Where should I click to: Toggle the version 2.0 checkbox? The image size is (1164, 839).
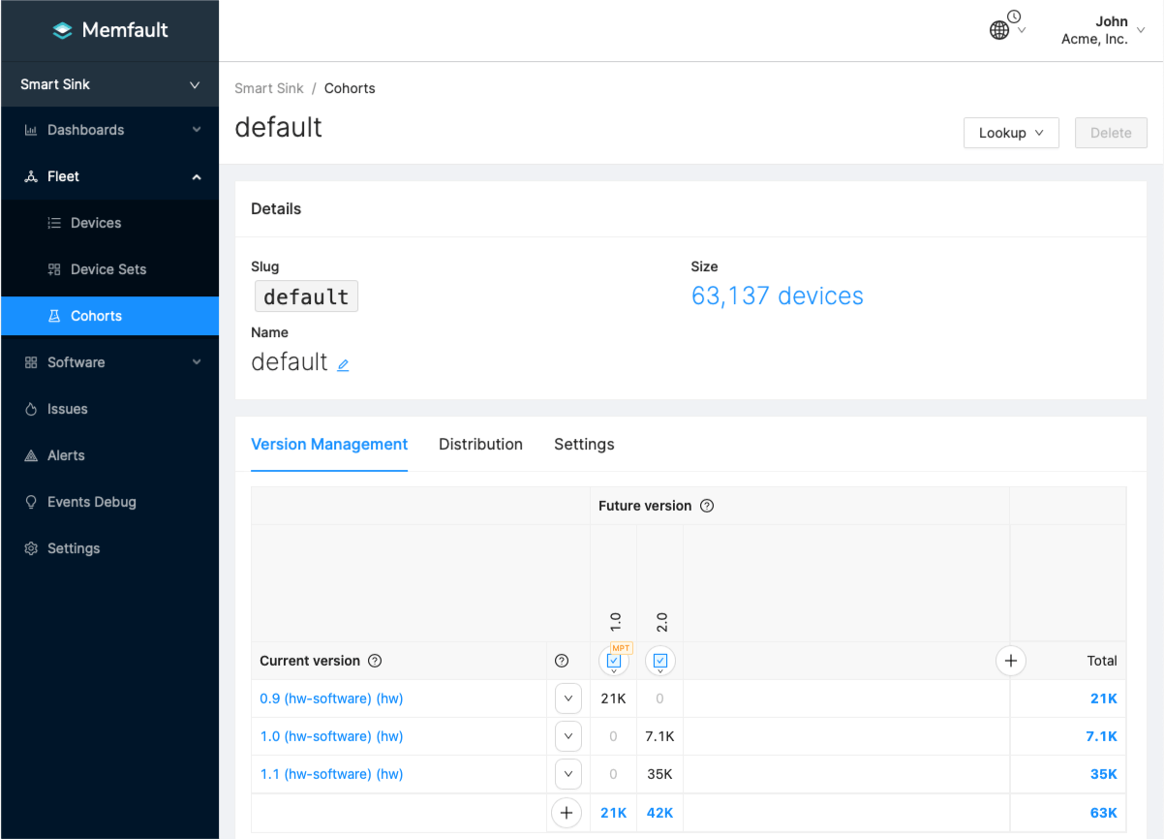point(660,661)
